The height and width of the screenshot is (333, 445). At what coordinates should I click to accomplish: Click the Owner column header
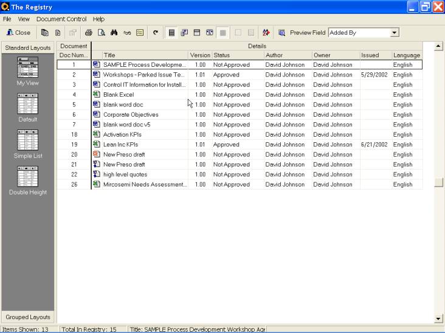336,55
